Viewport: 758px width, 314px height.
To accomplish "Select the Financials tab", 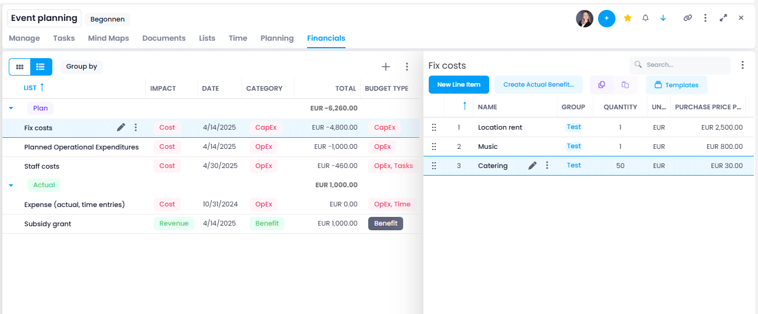I will pos(326,38).
